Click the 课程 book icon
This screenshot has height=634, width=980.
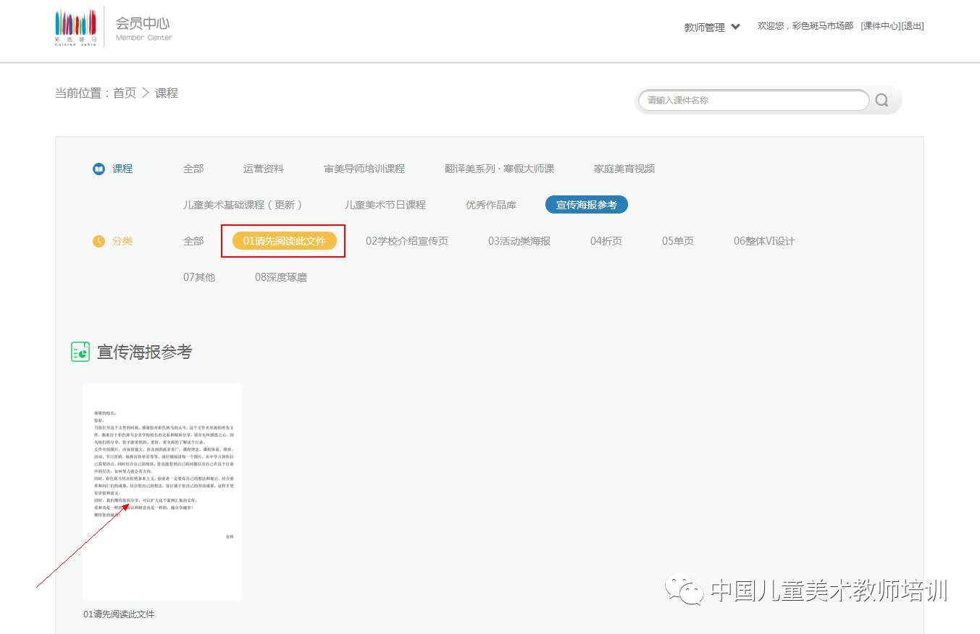99,169
